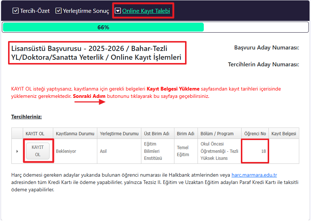The width and height of the screenshot is (311, 221).
Task: Uncheck the Yerleştirme Sonuç checkbox
Action: [58, 11]
